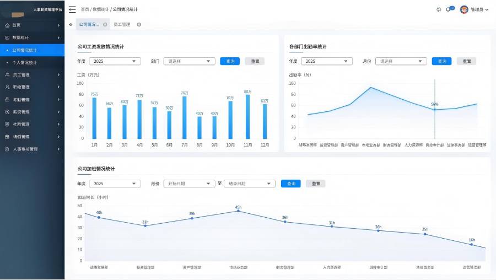Select 个人情况统计 in the sidebar
496x280 pixels.
(x=33, y=63)
